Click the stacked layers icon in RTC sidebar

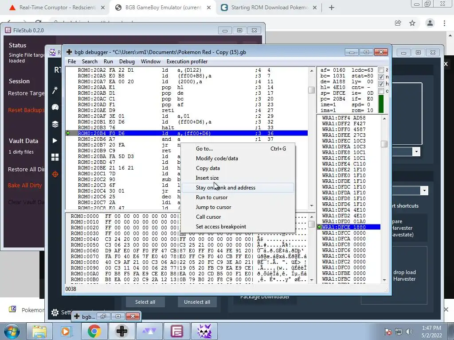pyautogui.click(x=55, y=124)
